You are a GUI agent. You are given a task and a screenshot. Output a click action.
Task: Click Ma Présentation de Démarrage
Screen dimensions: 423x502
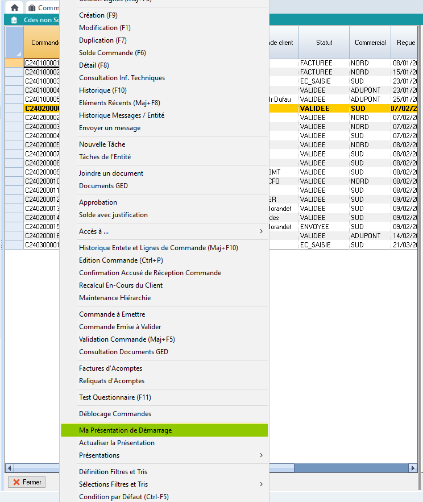125,430
